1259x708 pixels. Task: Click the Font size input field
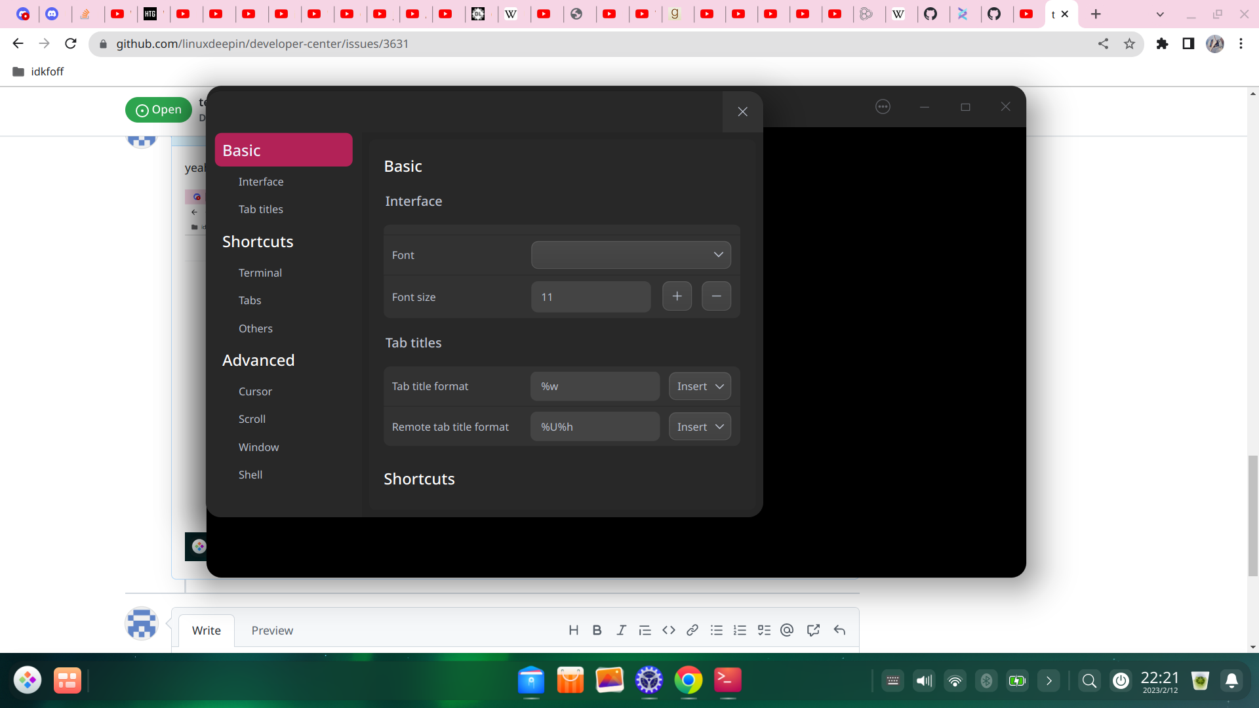[x=590, y=296]
